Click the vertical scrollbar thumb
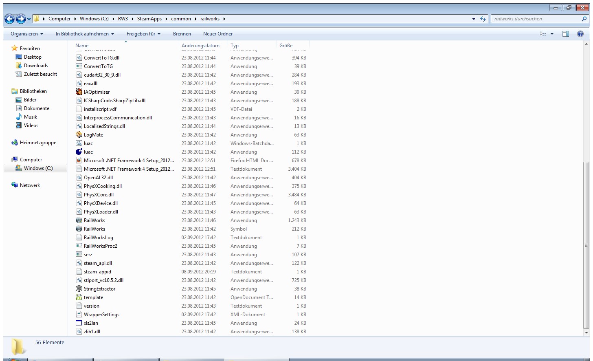Screen dimensions: 593x361 (586, 245)
